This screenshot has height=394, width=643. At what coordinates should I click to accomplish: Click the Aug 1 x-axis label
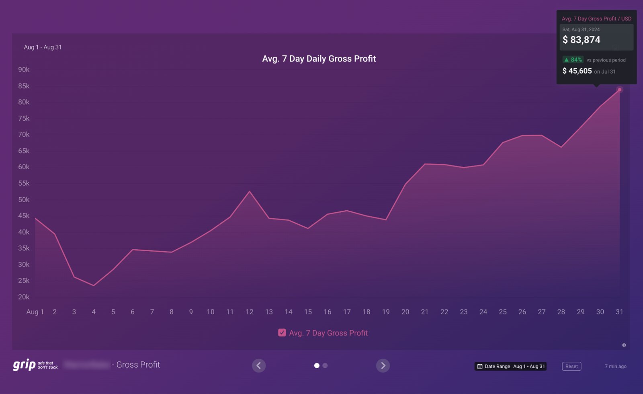[35, 312]
